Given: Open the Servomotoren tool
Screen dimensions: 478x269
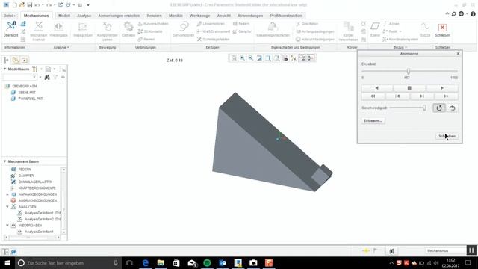Looking at the screenshot, I should (x=183, y=30).
